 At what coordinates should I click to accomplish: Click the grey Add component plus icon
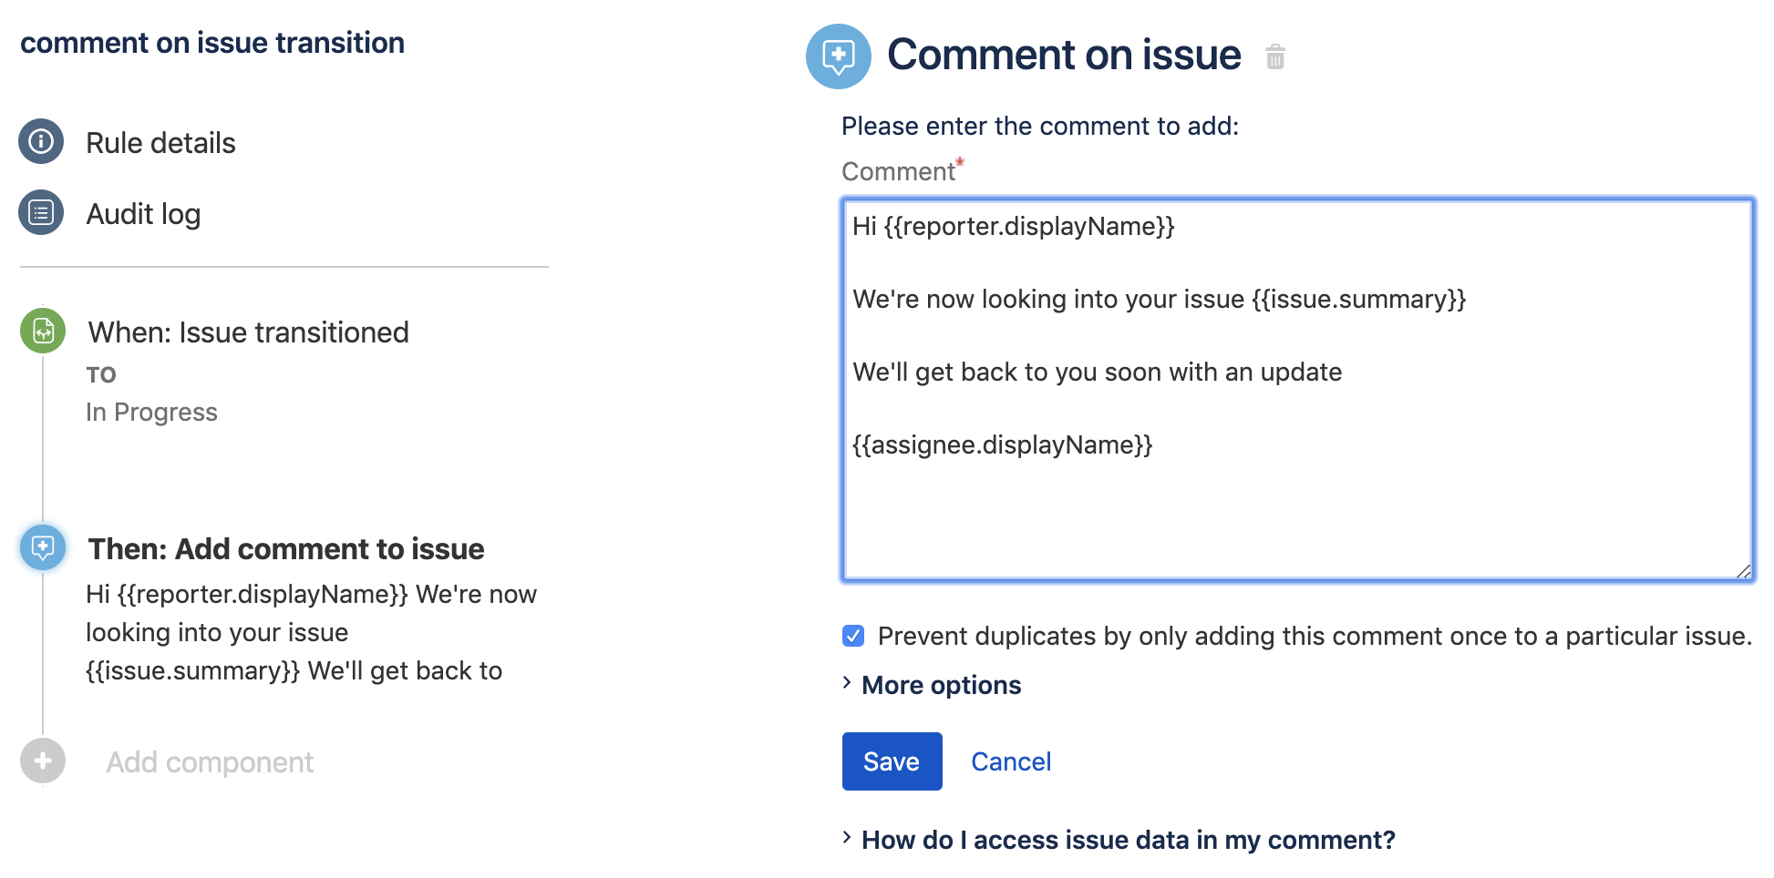tap(43, 761)
